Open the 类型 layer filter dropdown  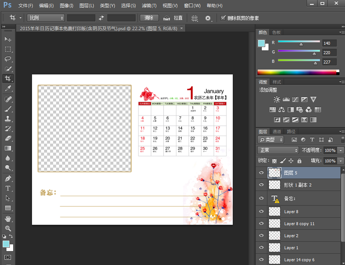point(271,139)
